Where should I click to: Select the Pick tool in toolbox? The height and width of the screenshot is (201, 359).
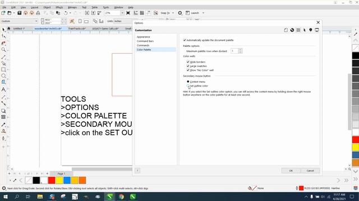click(x=4, y=30)
